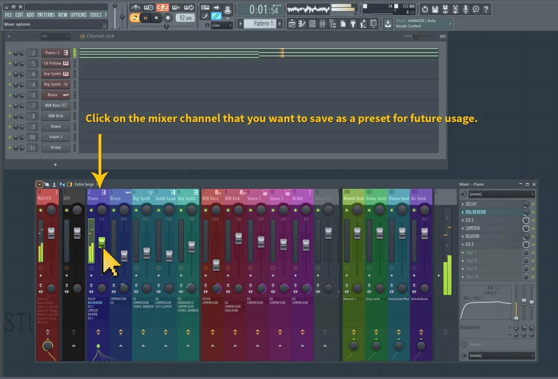Open the Playlist window icon
558x379 pixels.
coord(292,24)
